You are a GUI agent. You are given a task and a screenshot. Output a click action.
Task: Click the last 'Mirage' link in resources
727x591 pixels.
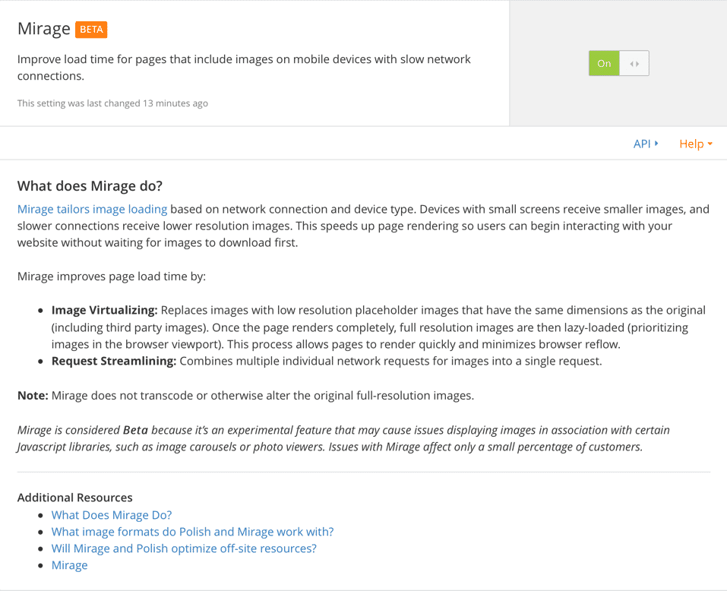69,565
